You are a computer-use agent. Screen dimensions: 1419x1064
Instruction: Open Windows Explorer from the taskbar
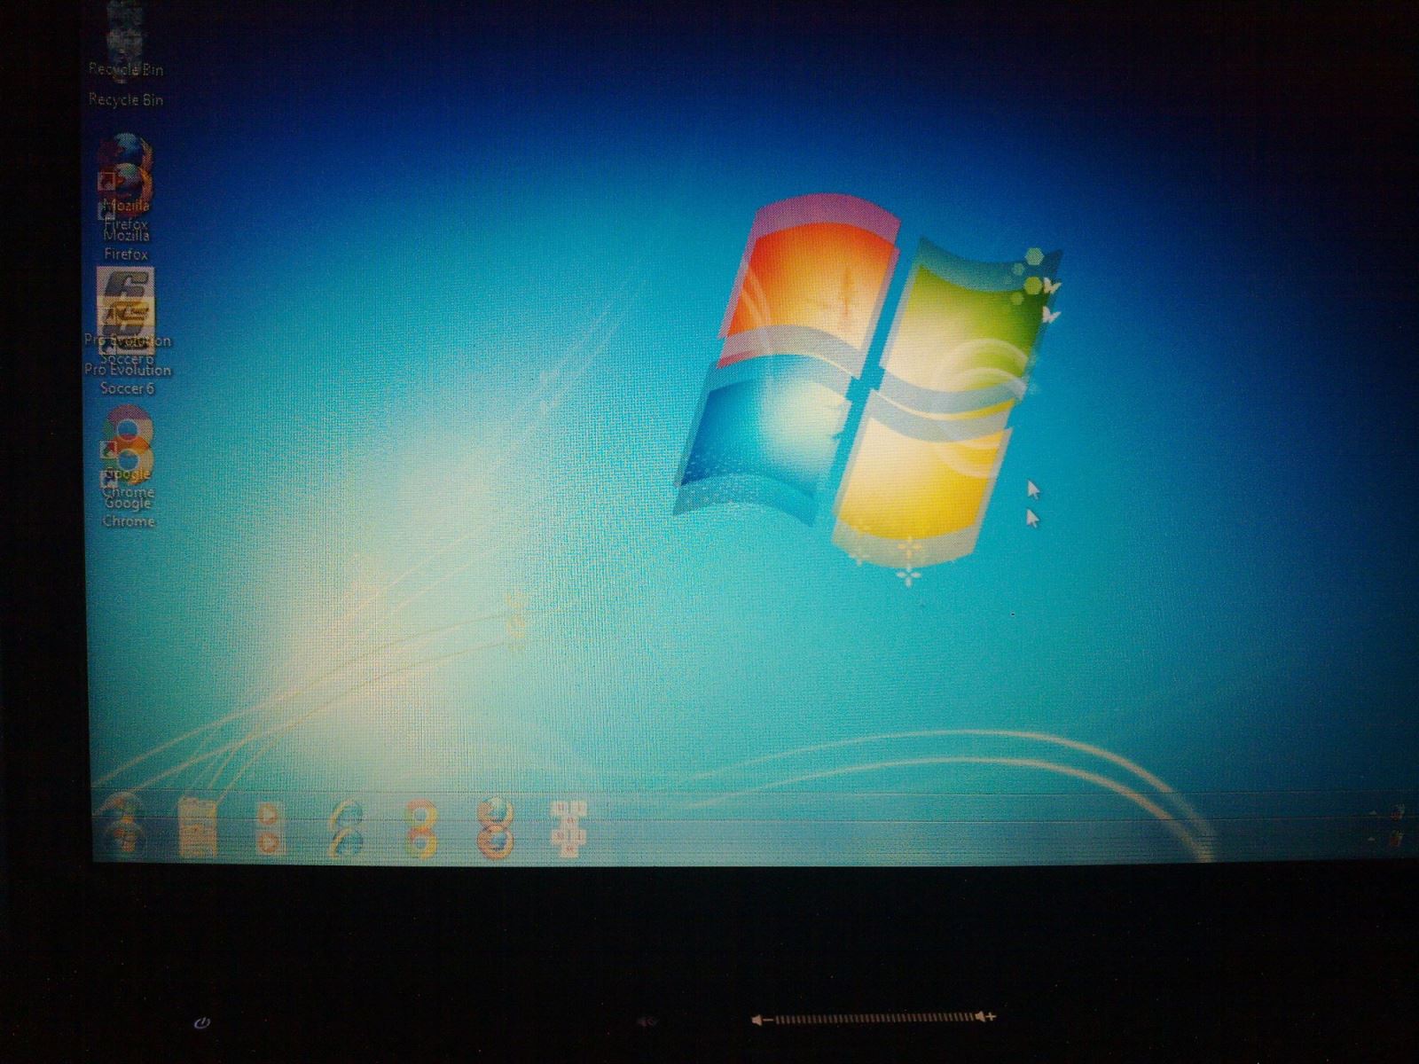point(198,826)
